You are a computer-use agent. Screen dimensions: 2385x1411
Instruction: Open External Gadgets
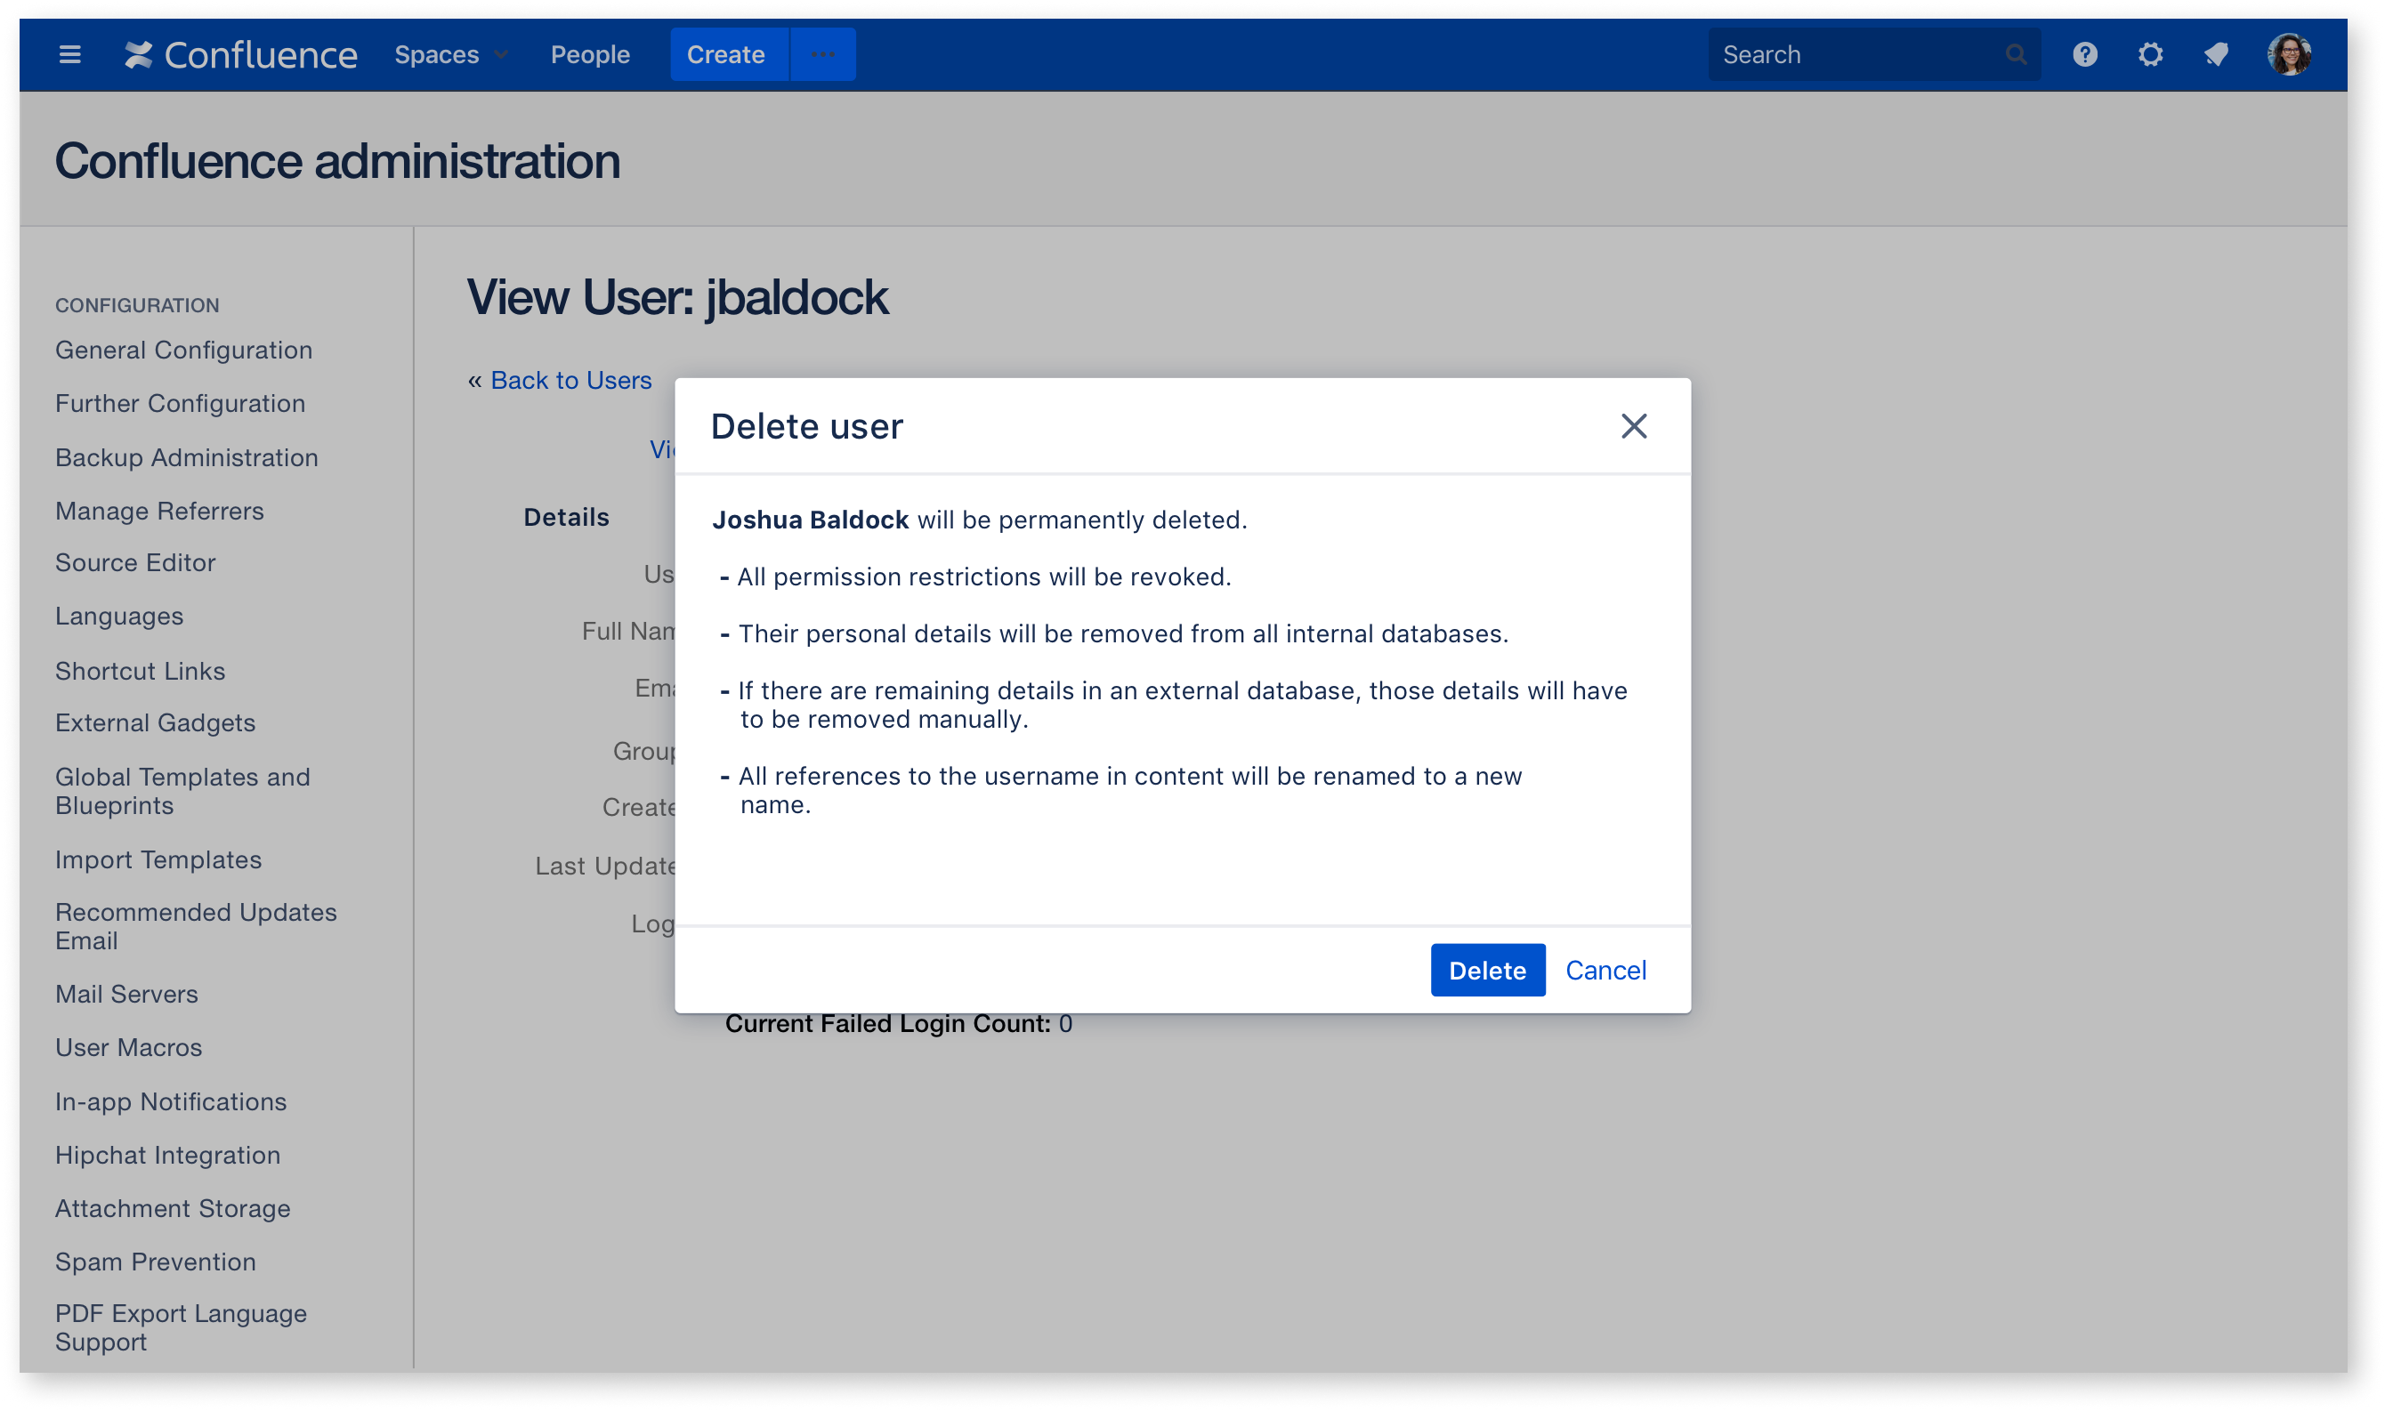(x=155, y=722)
